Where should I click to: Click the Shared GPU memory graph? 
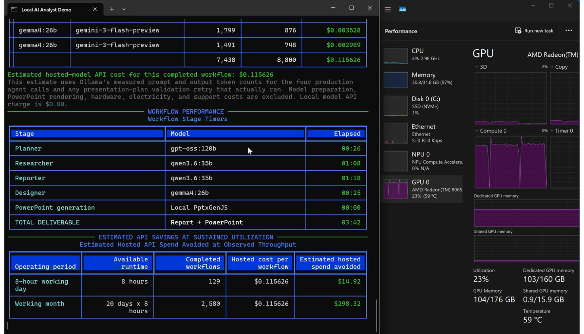tap(527, 249)
